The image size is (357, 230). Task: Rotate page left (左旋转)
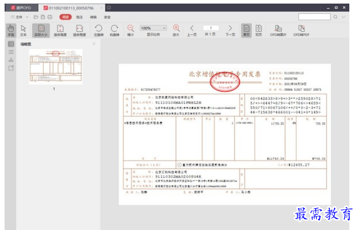(99, 31)
